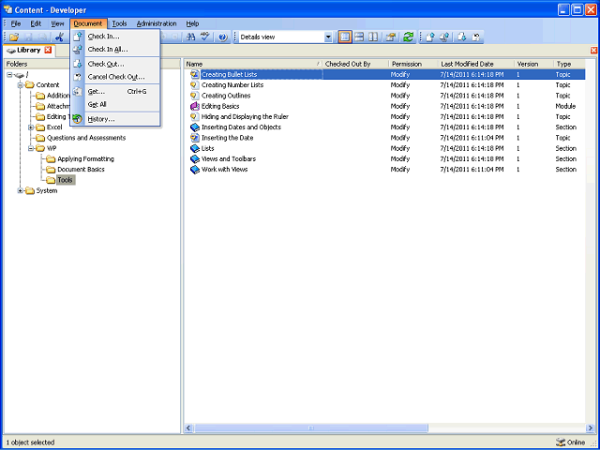Click the Get icon in Document menu
The height and width of the screenshot is (450, 600).
coord(77,92)
